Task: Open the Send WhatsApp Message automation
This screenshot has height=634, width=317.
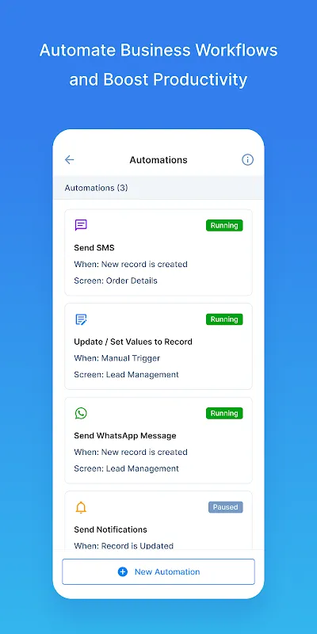Action: point(158,440)
